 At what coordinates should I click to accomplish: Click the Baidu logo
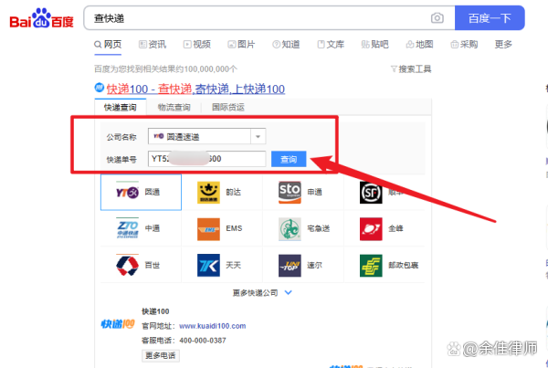tap(42, 18)
